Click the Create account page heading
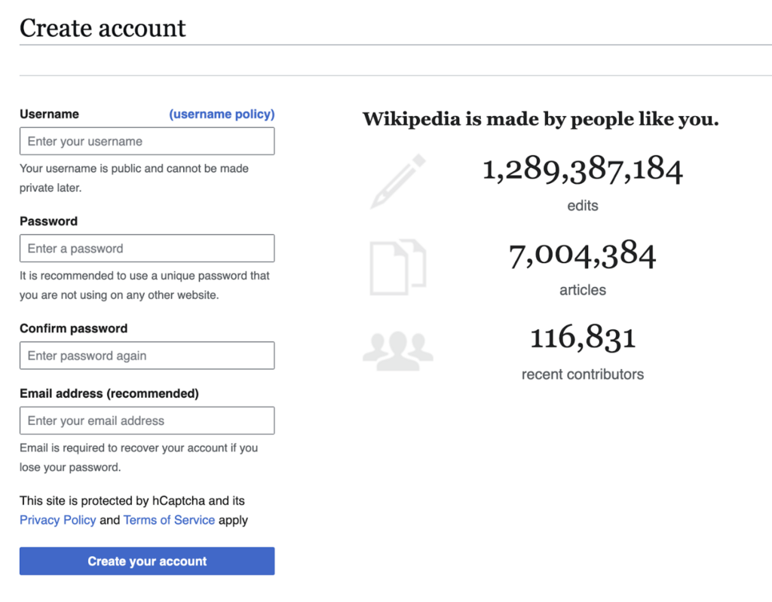 pos(103,28)
